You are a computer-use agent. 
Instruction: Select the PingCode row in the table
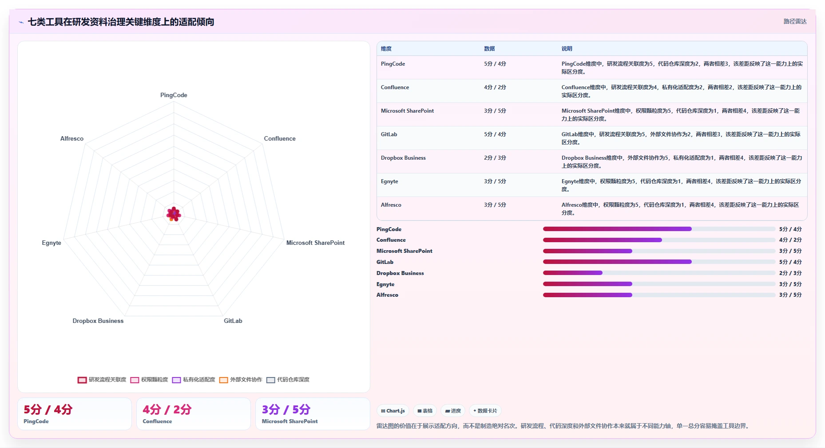point(592,67)
